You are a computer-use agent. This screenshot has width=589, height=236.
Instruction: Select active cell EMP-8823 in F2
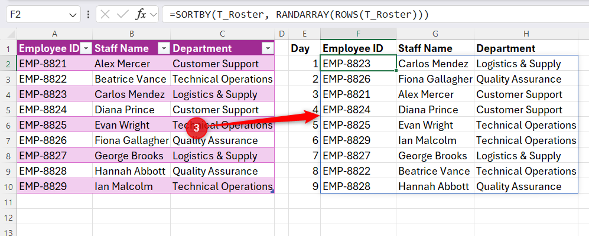point(359,63)
